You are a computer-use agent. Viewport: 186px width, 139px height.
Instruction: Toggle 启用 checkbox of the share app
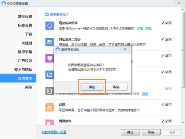(x=163, y=72)
